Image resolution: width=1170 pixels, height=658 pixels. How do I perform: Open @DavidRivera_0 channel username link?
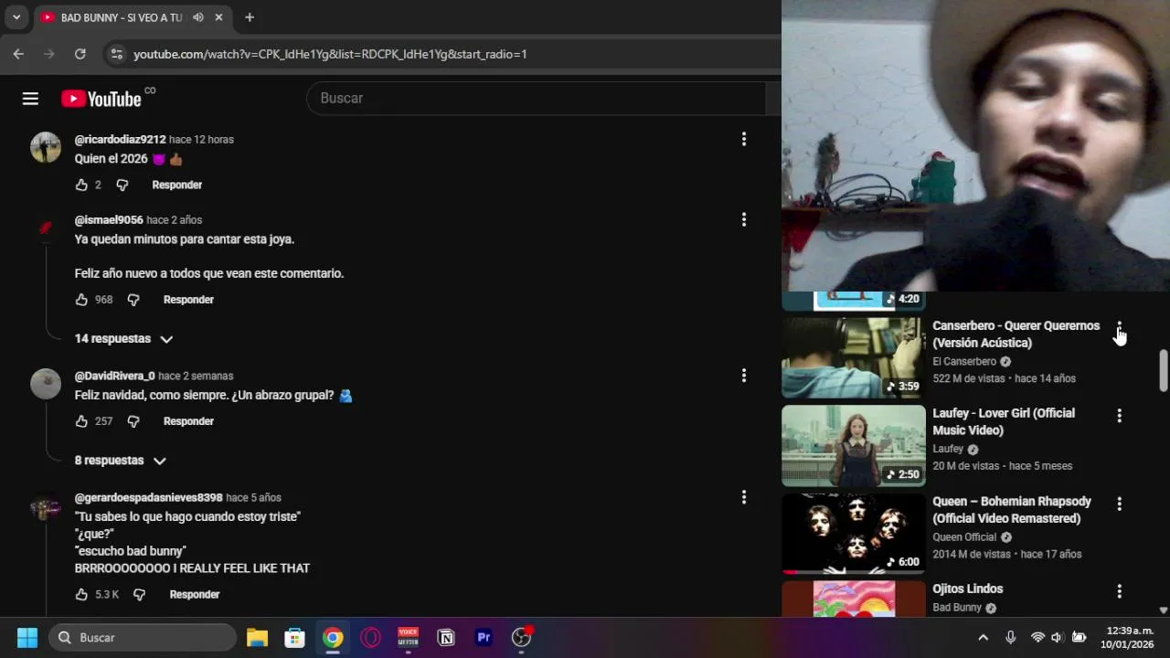114,376
